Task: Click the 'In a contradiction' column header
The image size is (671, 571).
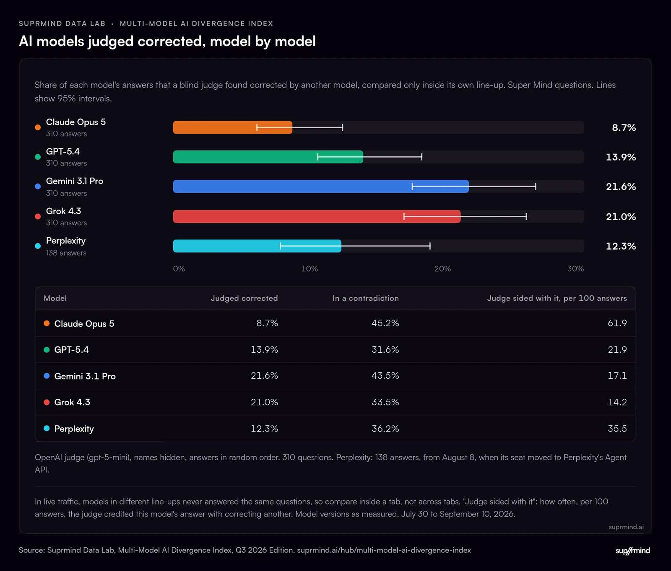Action: click(366, 298)
